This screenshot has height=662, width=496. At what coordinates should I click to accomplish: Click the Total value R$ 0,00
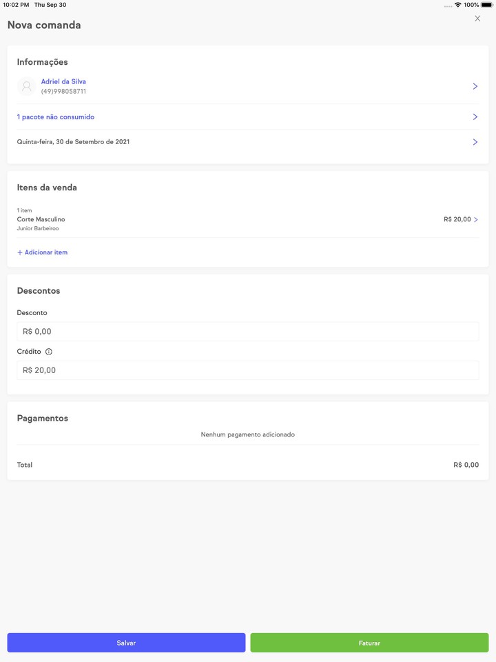tap(466, 465)
